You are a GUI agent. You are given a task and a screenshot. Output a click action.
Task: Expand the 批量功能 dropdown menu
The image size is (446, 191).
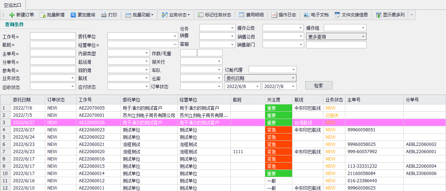(139, 15)
